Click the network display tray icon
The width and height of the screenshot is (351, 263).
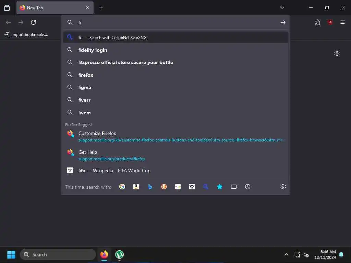(x=297, y=254)
